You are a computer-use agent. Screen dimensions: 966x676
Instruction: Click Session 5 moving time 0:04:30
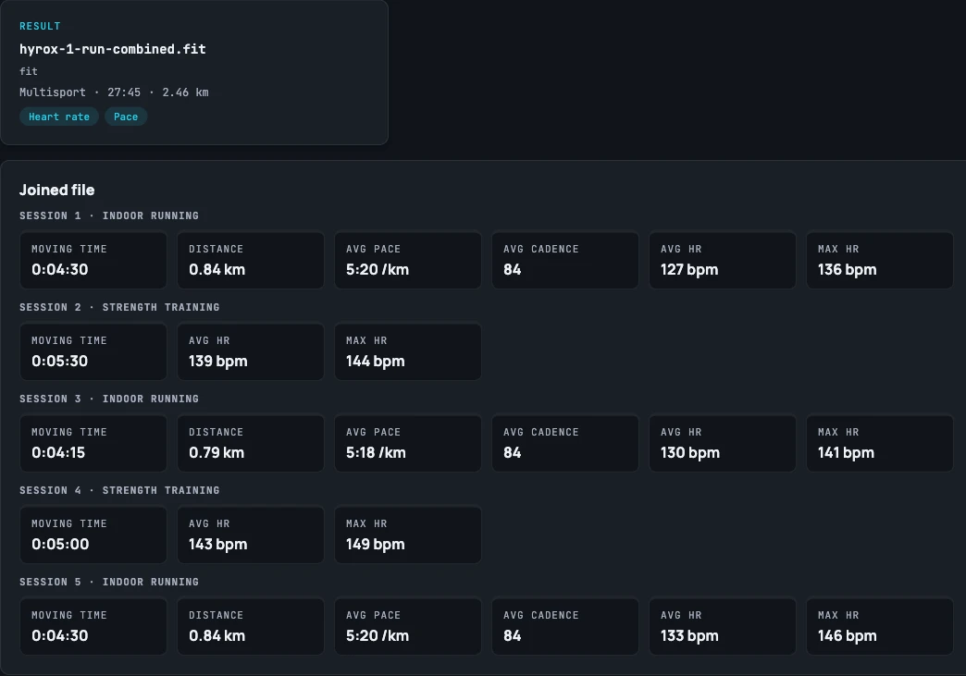click(x=60, y=636)
